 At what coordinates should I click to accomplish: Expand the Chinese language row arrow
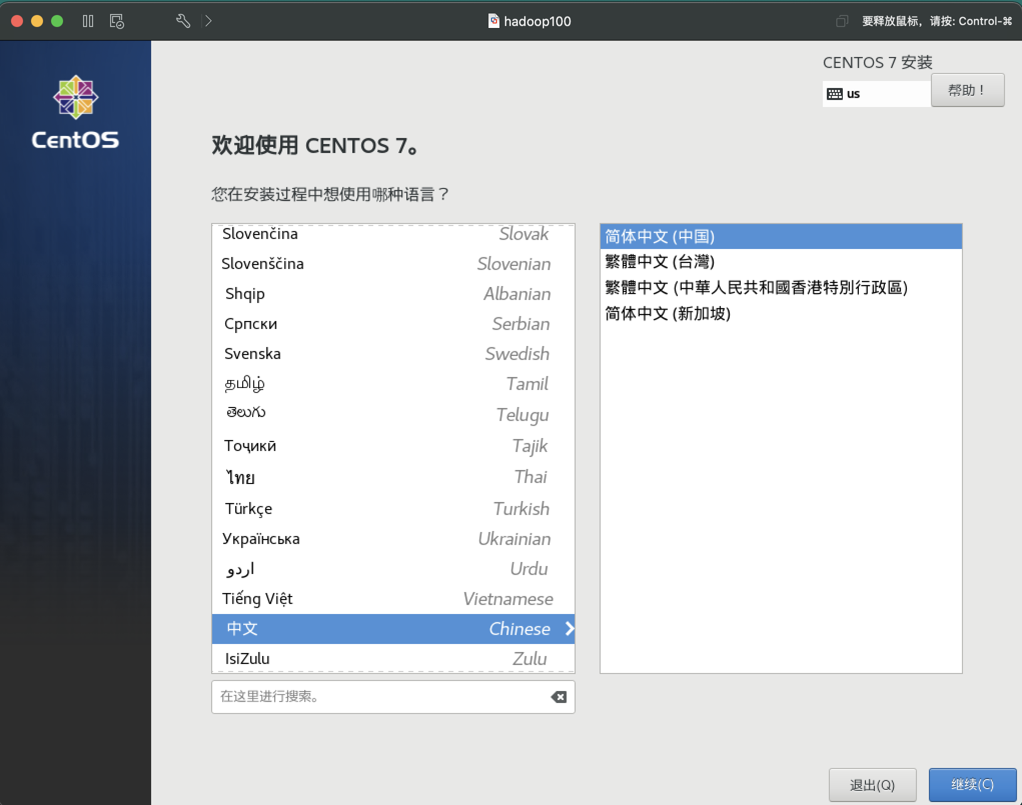569,628
